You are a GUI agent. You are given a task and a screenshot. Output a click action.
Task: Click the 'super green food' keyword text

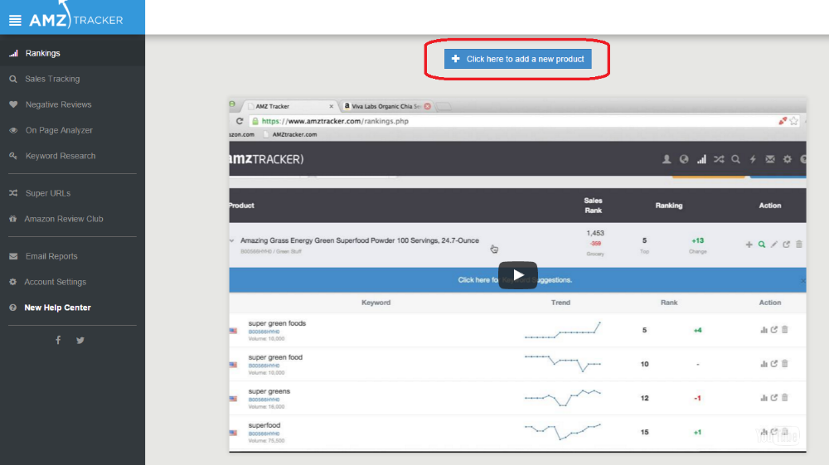click(x=275, y=357)
